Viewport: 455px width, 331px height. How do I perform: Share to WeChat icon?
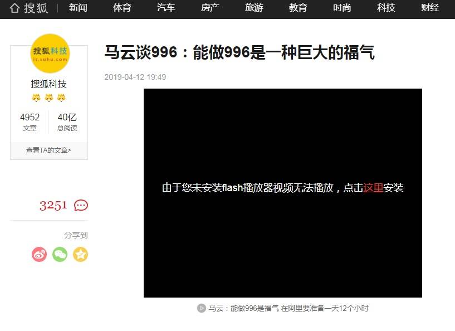coord(60,254)
